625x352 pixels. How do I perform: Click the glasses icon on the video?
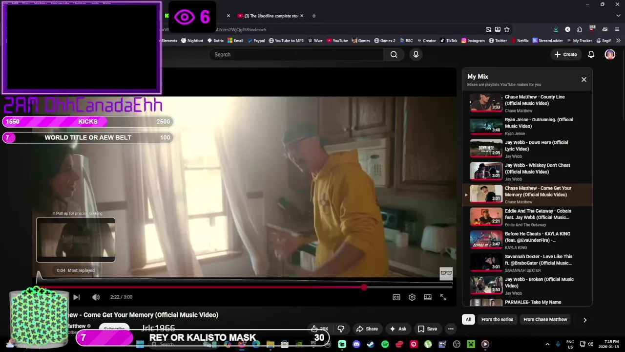446,274
